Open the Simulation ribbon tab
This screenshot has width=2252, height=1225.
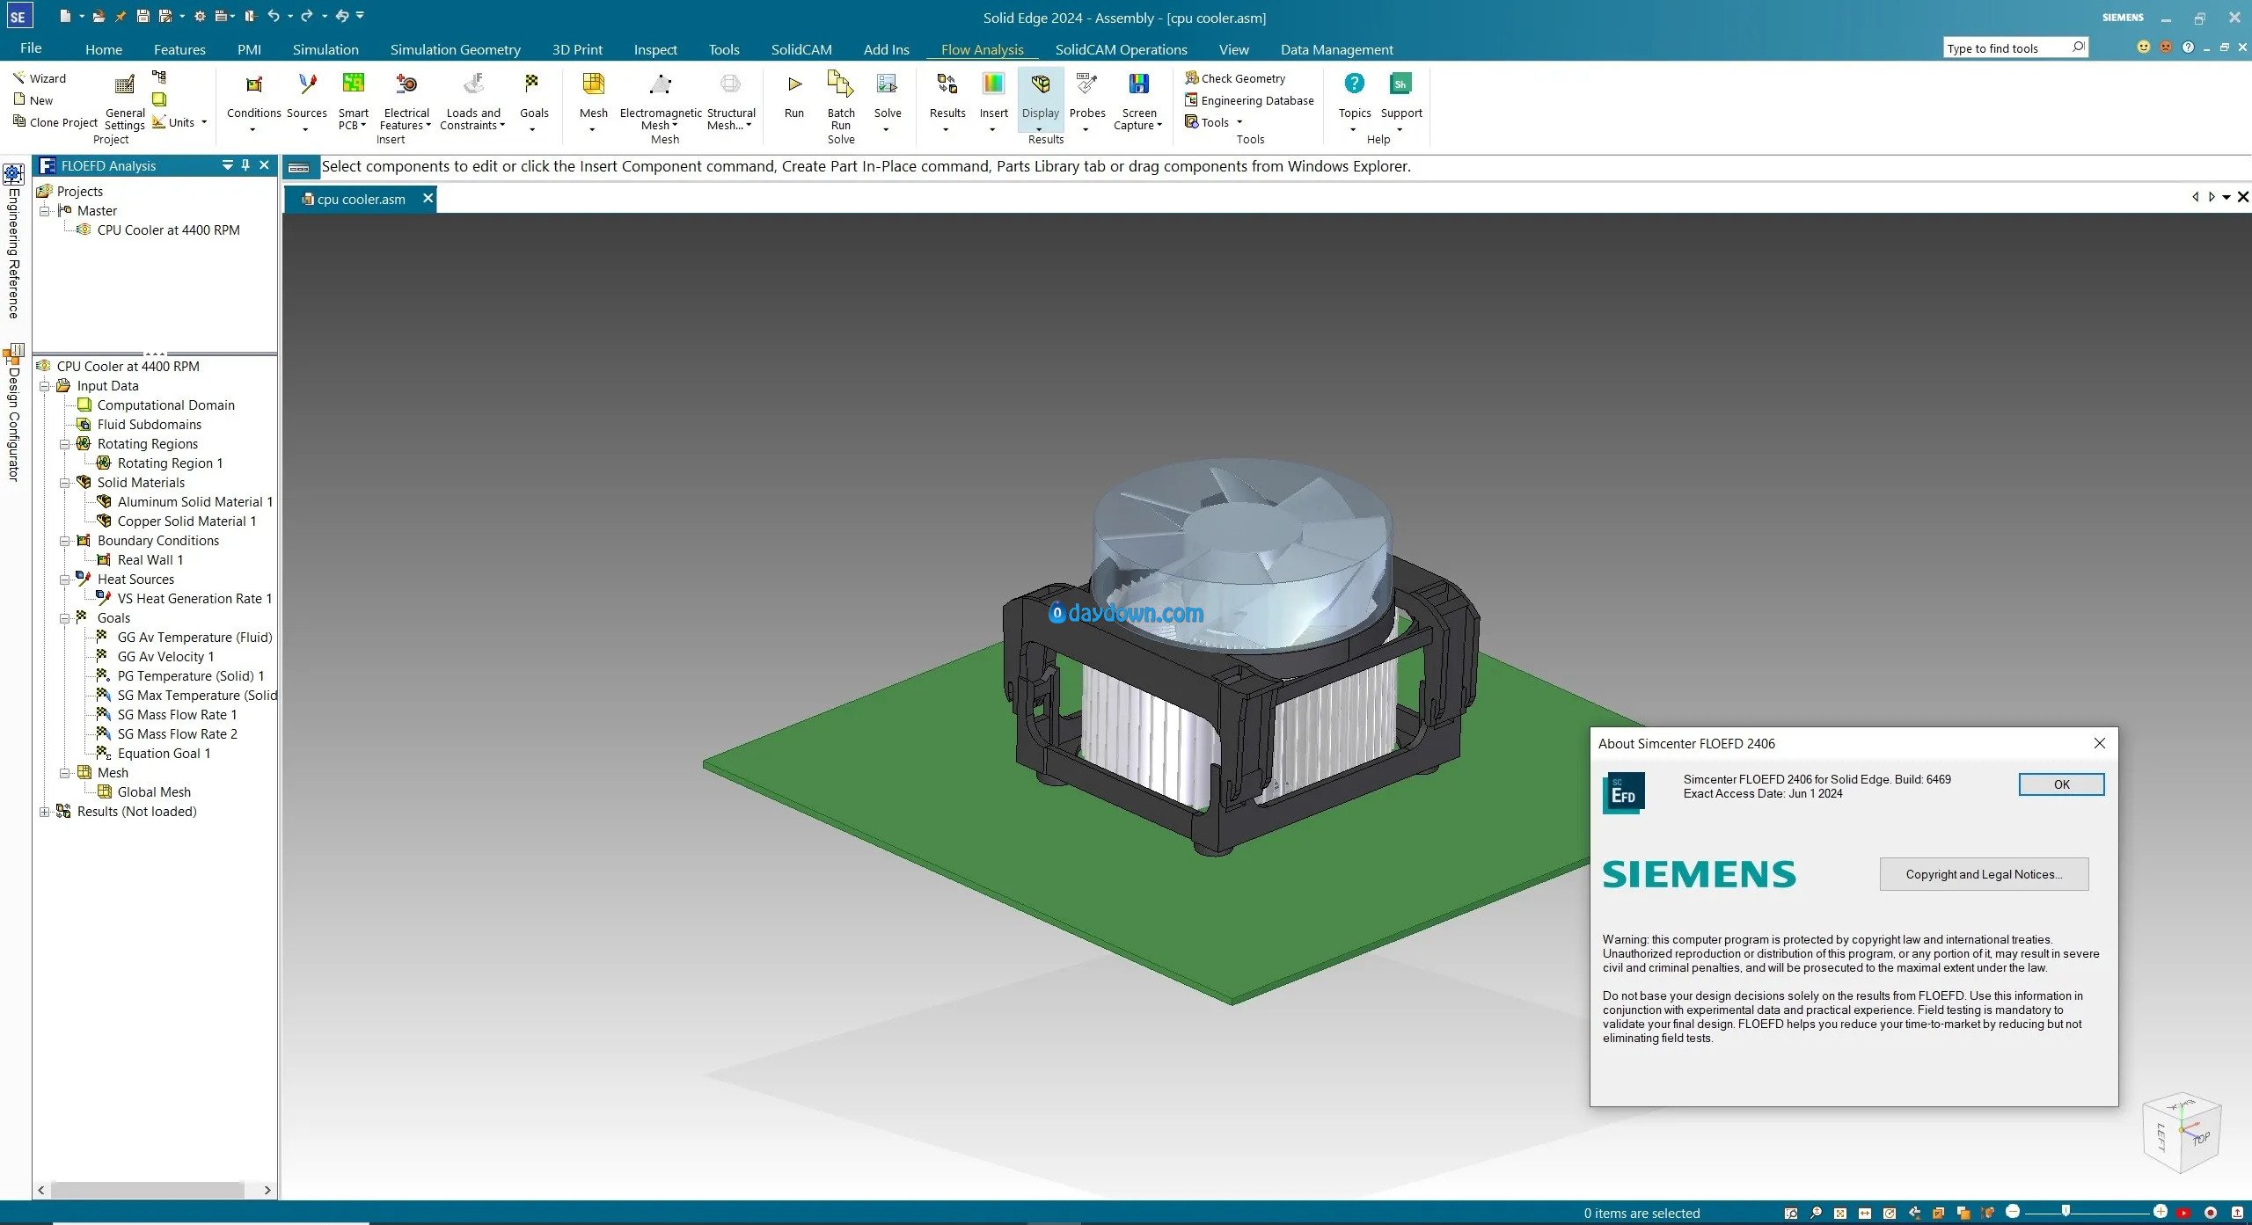pos(325,49)
